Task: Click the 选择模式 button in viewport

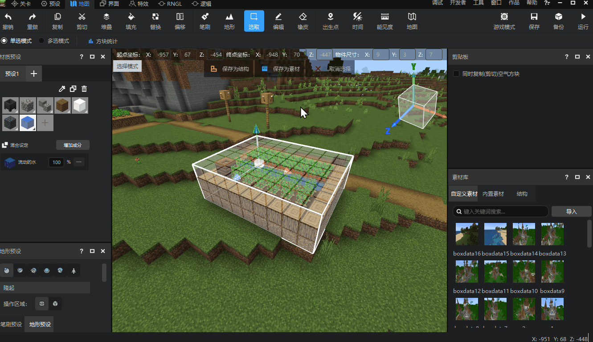Action: click(127, 66)
